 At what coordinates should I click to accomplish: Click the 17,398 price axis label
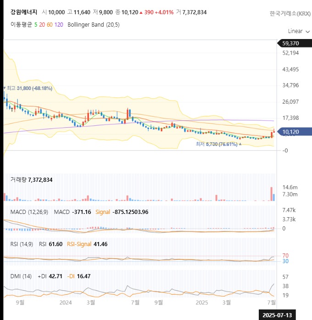(x=290, y=118)
